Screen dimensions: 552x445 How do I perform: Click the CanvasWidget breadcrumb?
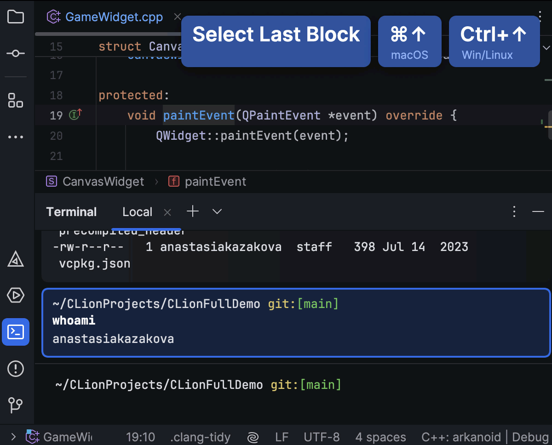pyautogui.click(x=103, y=182)
